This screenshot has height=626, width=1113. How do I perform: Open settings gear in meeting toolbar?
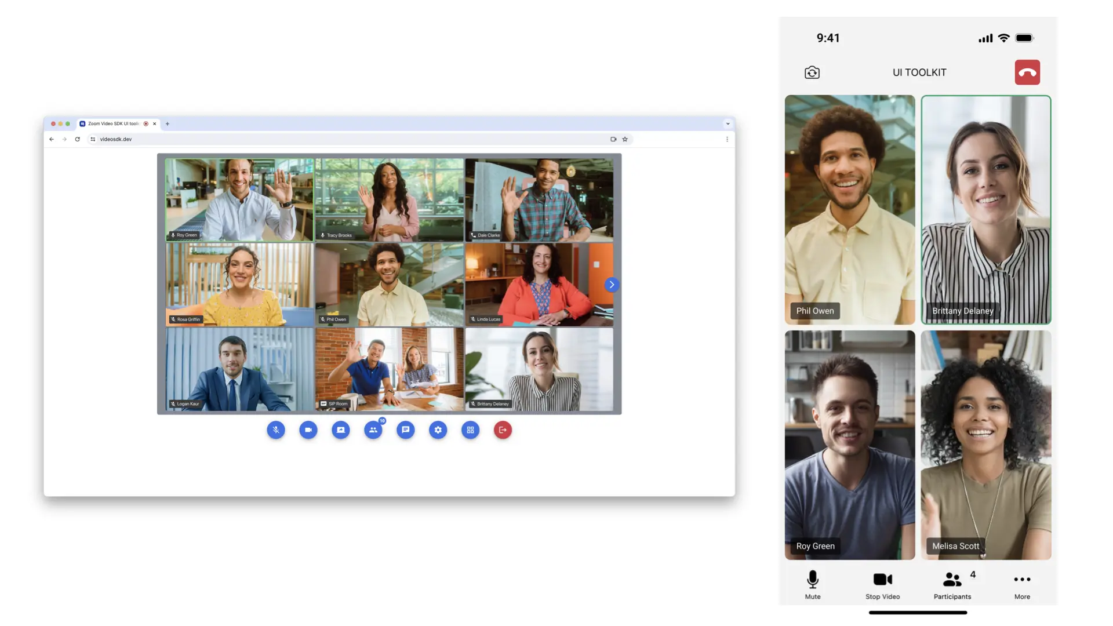click(438, 430)
